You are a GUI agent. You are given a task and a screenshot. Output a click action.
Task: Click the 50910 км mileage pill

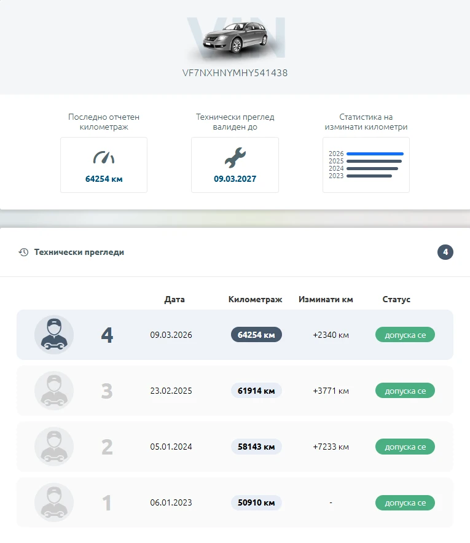pyautogui.click(x=256, y=502)
